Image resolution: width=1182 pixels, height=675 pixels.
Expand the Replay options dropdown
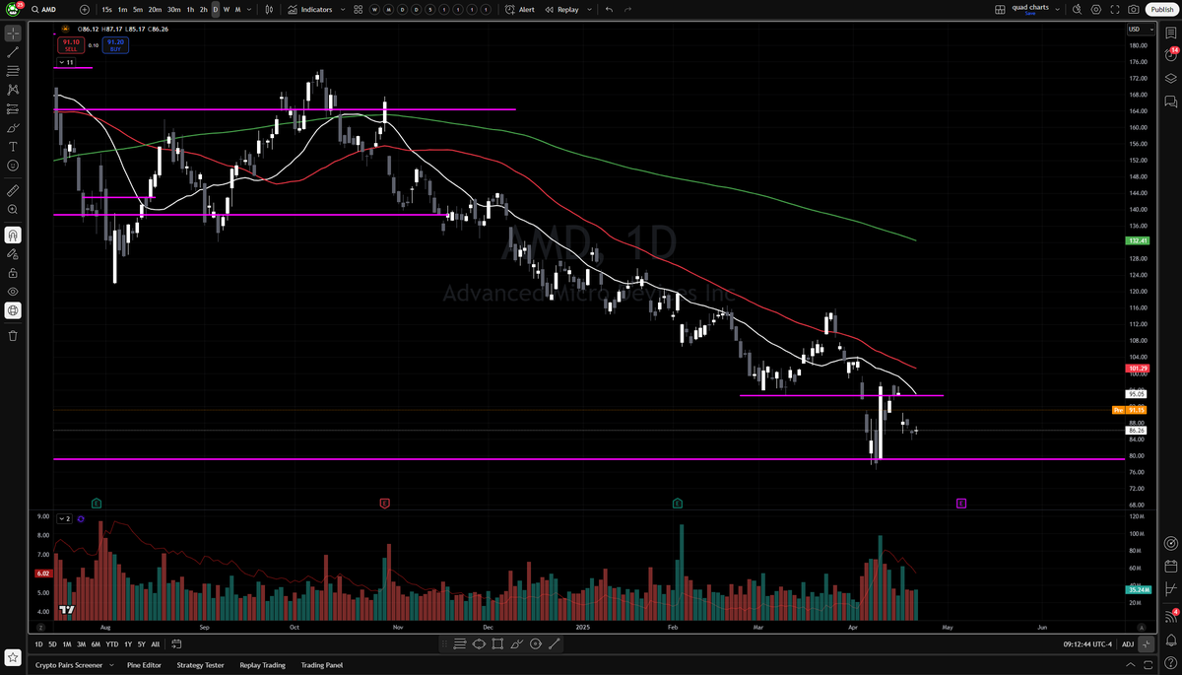pos(588,9)
